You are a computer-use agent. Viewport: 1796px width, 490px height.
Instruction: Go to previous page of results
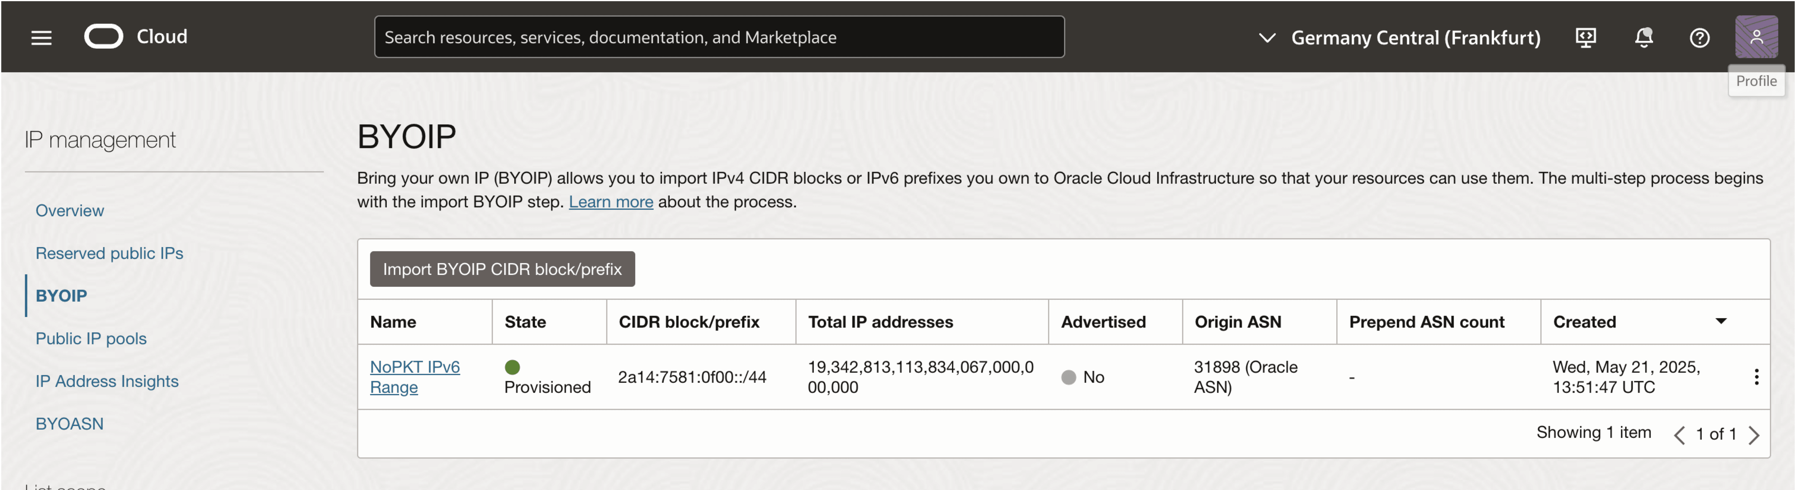[x=1679, y=434]
